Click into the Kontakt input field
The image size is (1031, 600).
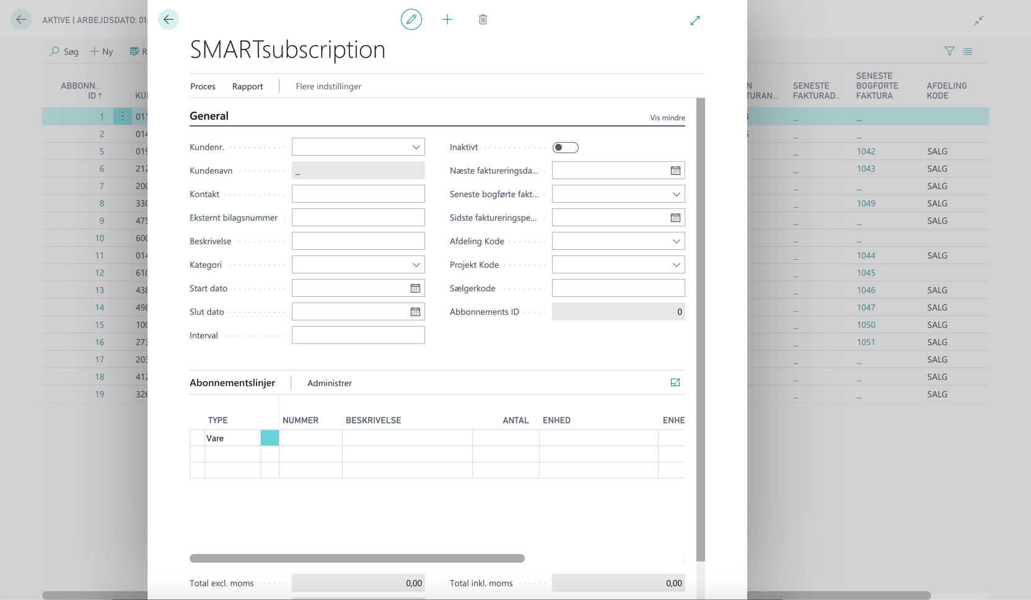[x=358, y=194]
